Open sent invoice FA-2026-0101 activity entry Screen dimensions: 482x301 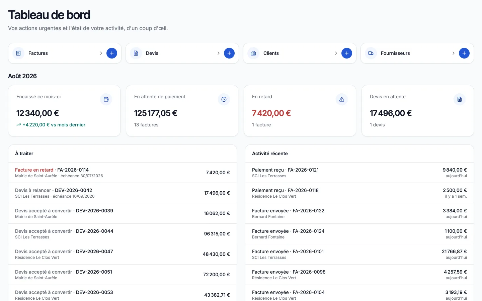click(x=359, y=254)
